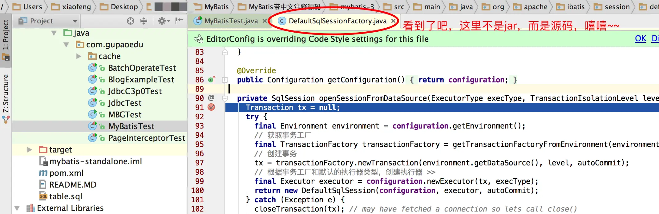Viewport: 659px width, 214px height.
Task: Toggle the breakpoint on line 91
Action: (x=211, y=107)
